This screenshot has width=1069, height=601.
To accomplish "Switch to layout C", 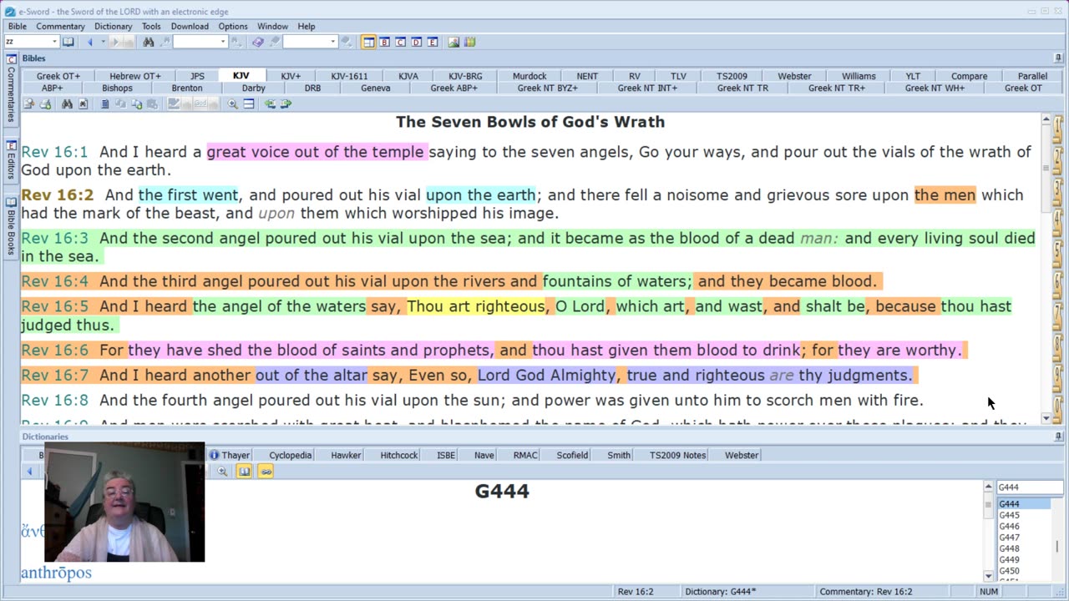I will pos(401,42).
